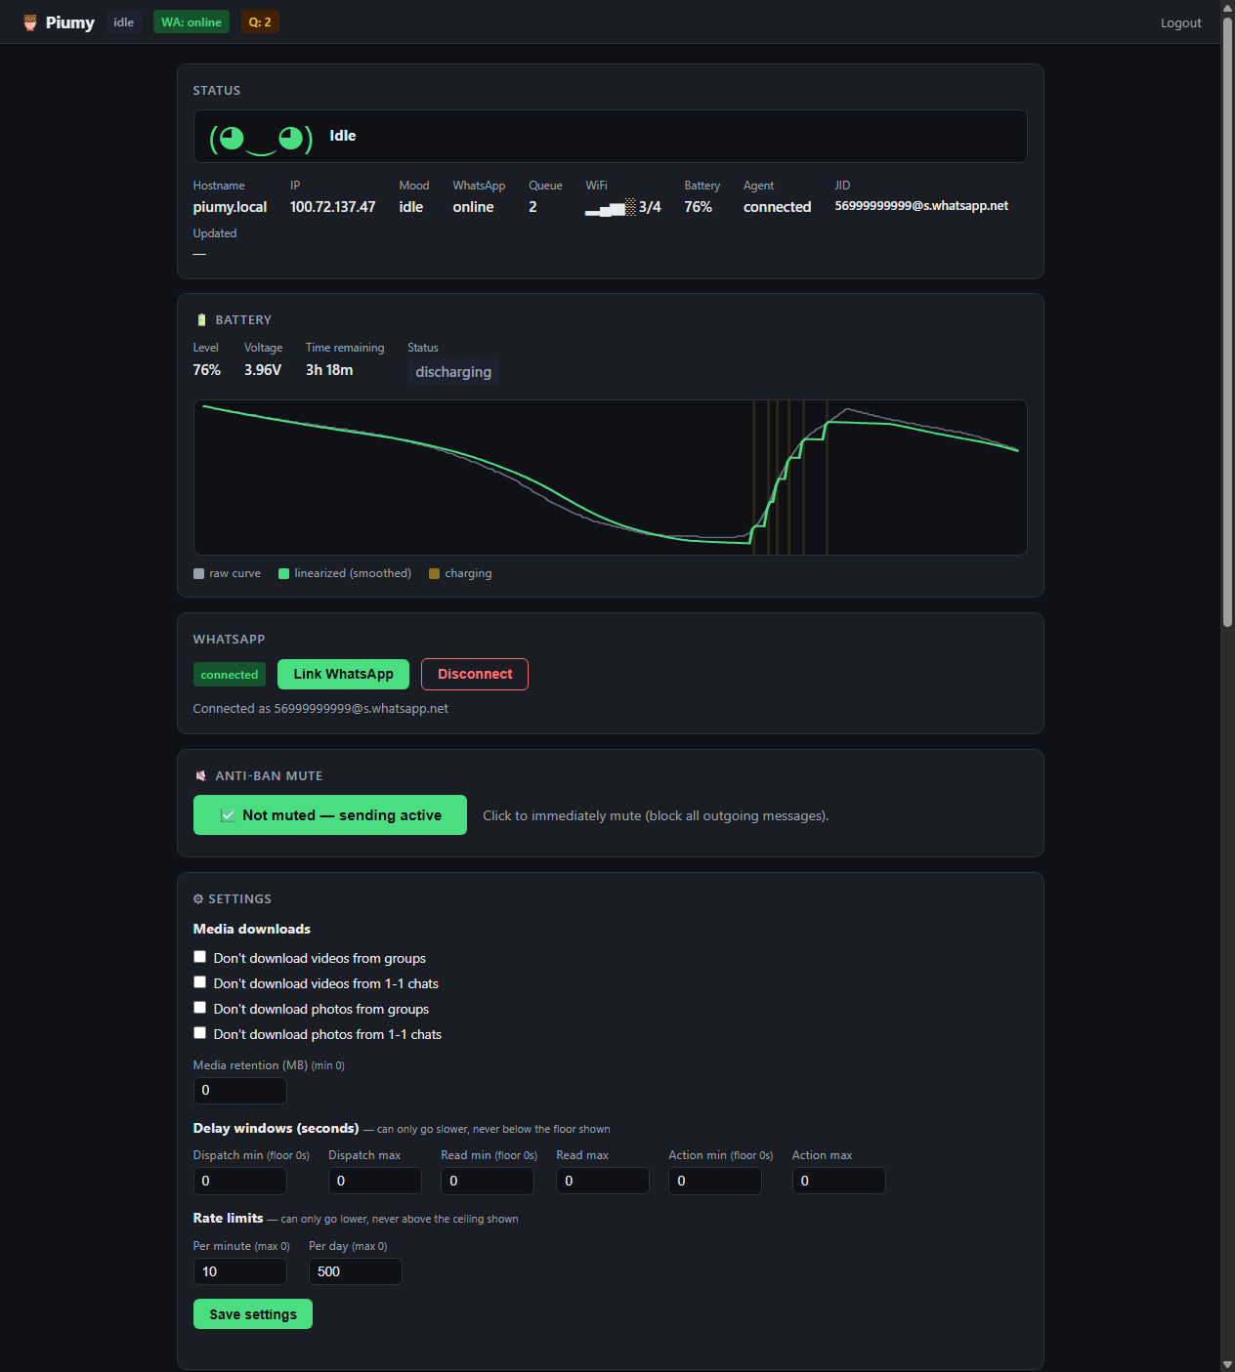
Task: Focus the Read max input field
Action: coord(603,1181)
